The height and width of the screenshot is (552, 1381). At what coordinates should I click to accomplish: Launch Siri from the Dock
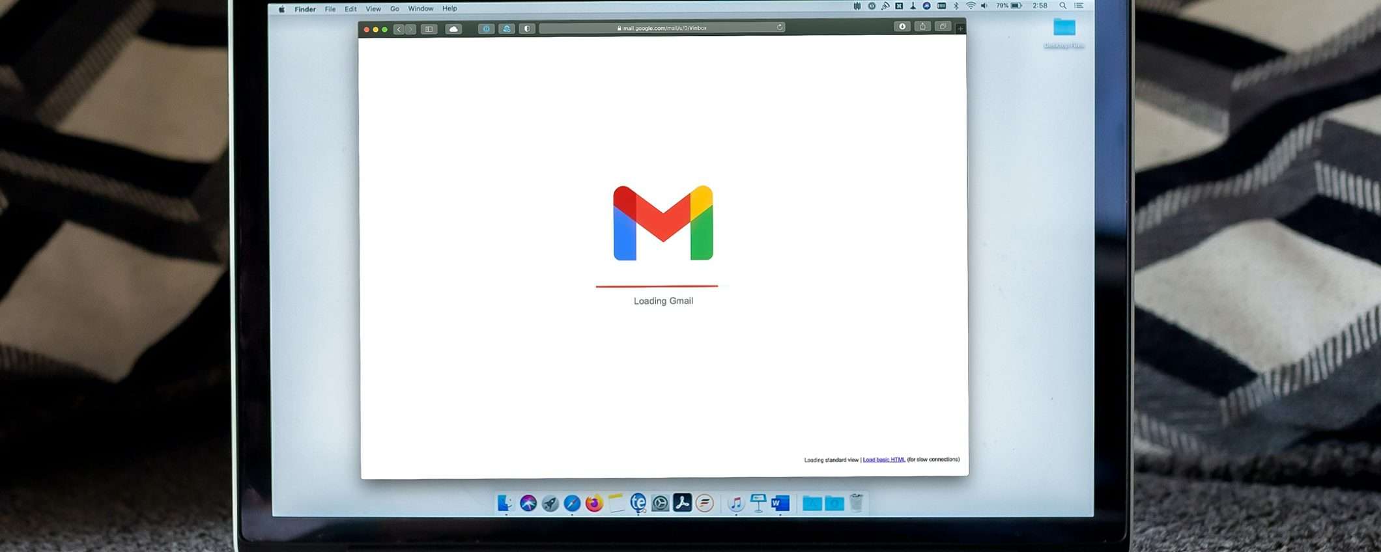point(528,503)
